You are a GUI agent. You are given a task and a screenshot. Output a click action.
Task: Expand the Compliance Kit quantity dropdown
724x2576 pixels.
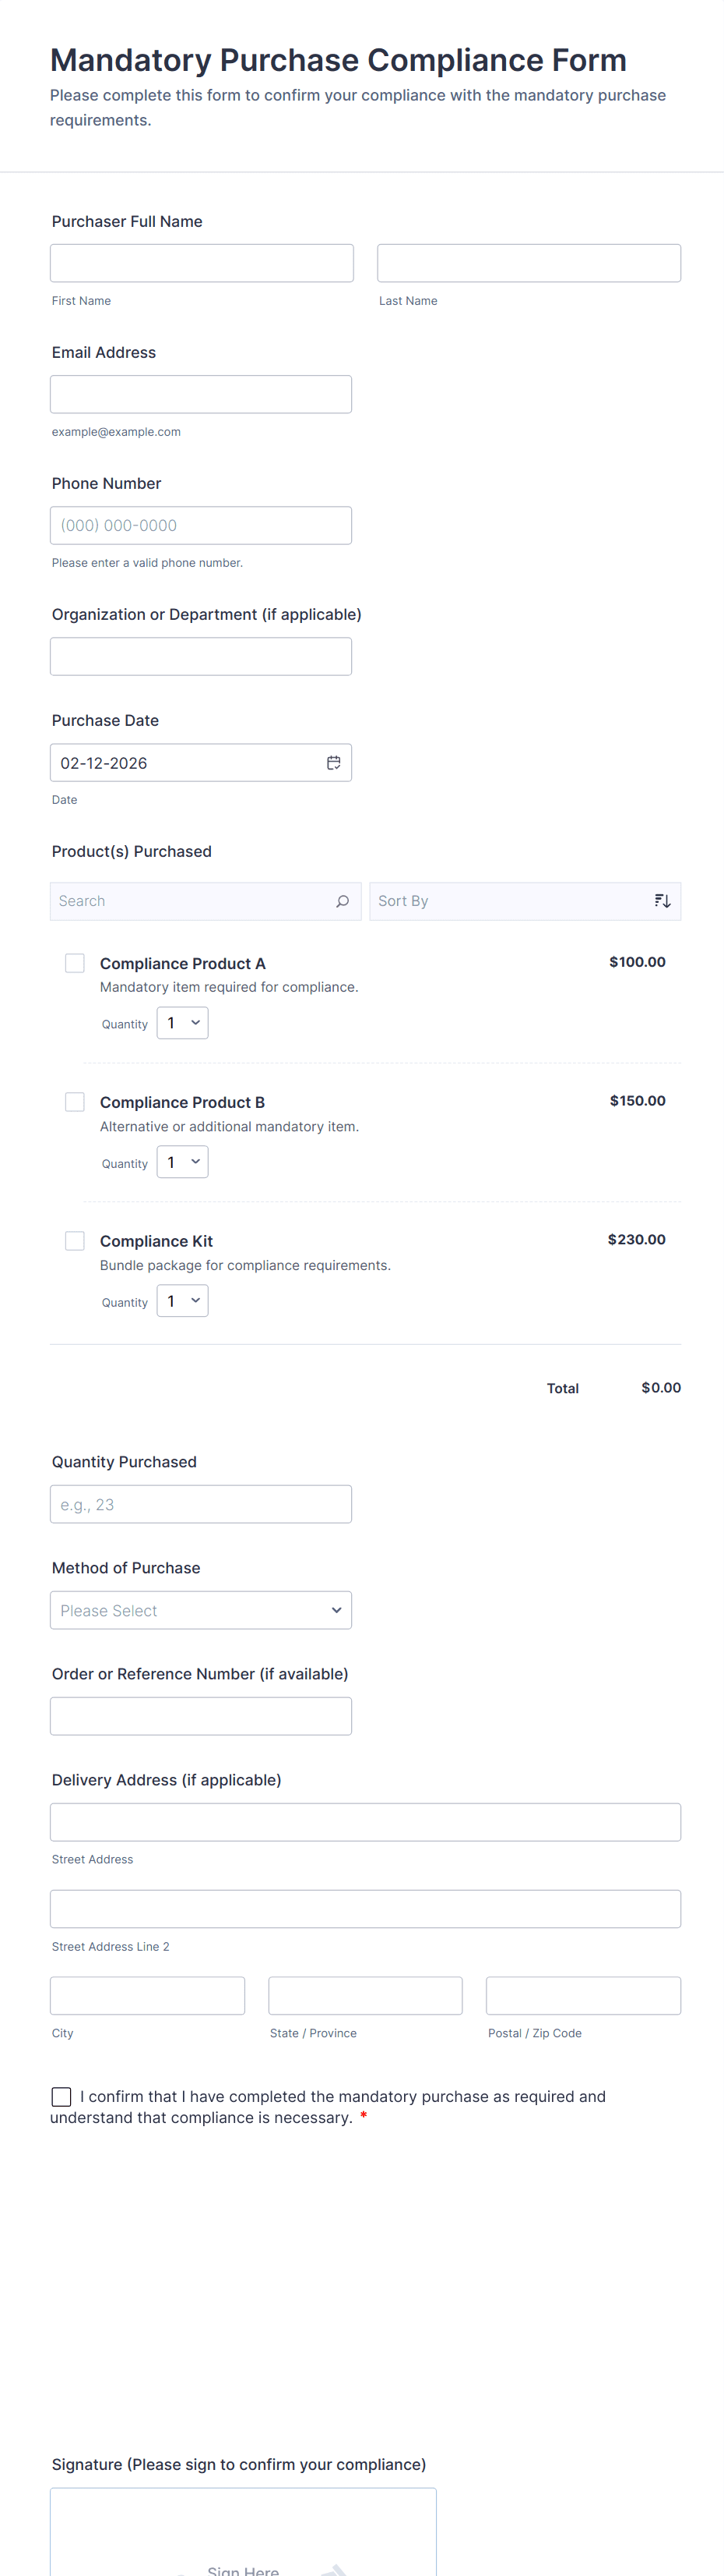tap(183, 1301)
